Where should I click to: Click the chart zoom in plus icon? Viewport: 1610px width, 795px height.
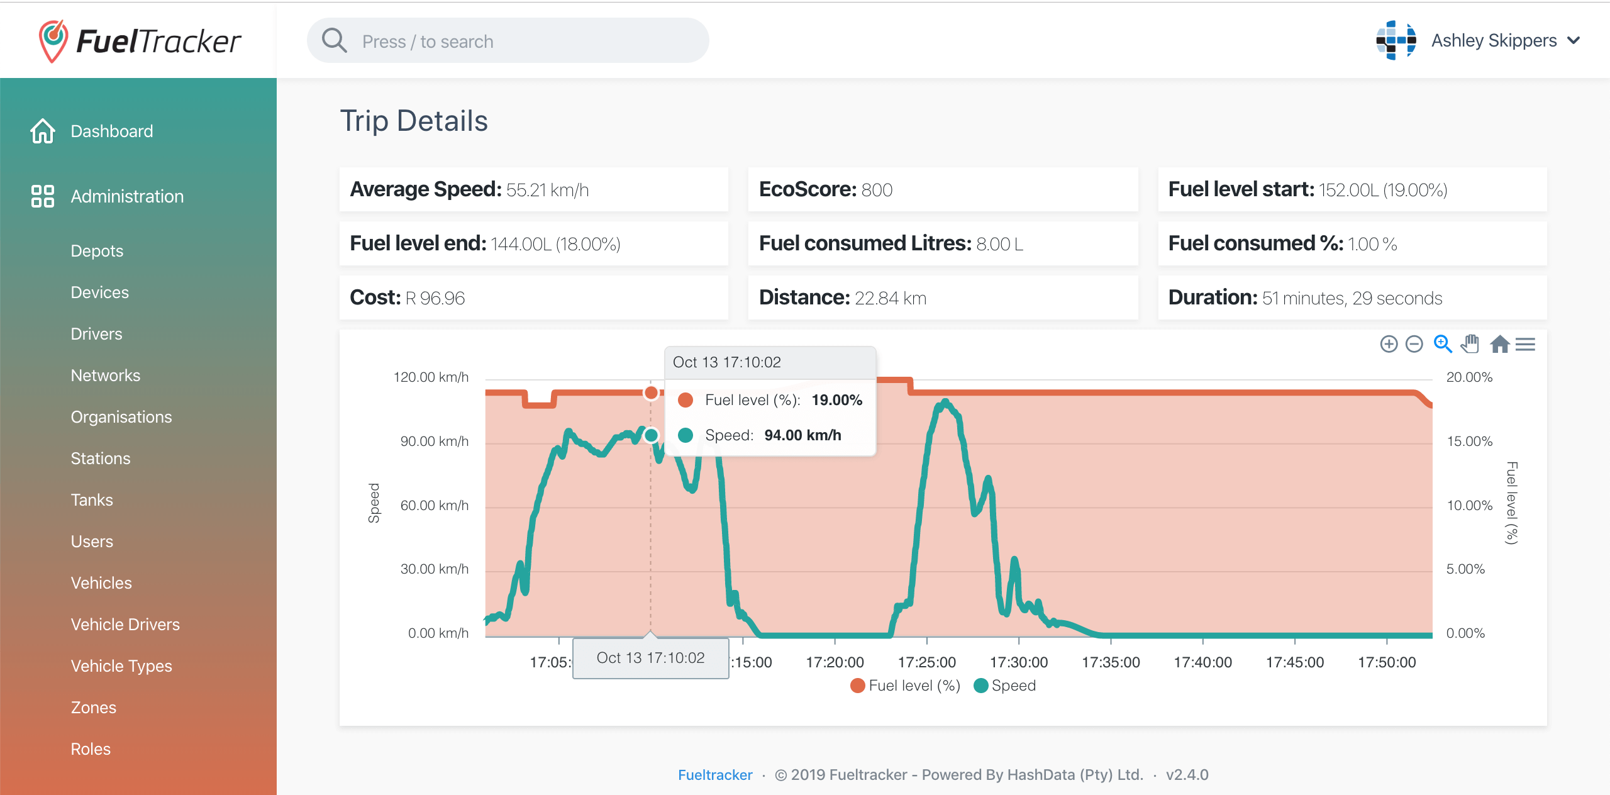click(1389, 344)
